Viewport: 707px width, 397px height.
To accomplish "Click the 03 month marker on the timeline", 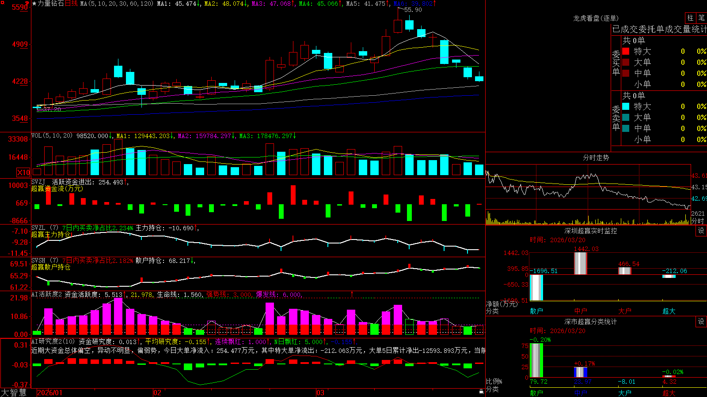I will point(320,393).
